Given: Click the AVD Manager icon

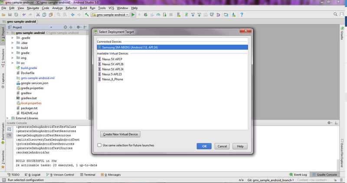Looking at the screenshot, I should pyautogui.click(x=179, y=15).
